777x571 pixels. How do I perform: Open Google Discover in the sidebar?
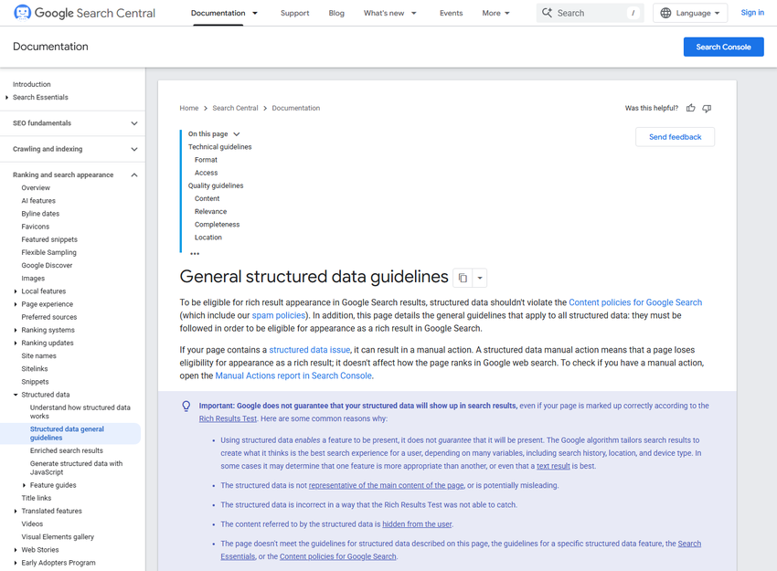pyautogui.click(x=47, y=266)
